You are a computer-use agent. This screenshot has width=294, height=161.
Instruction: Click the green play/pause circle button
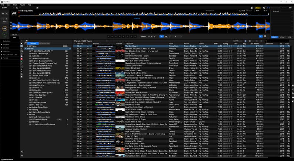[5, 34]
